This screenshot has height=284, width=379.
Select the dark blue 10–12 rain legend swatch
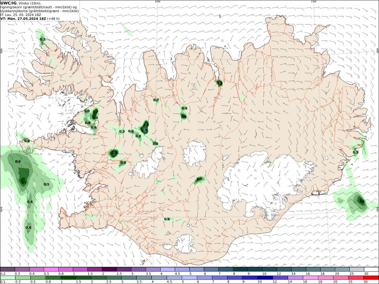(265, 278)
